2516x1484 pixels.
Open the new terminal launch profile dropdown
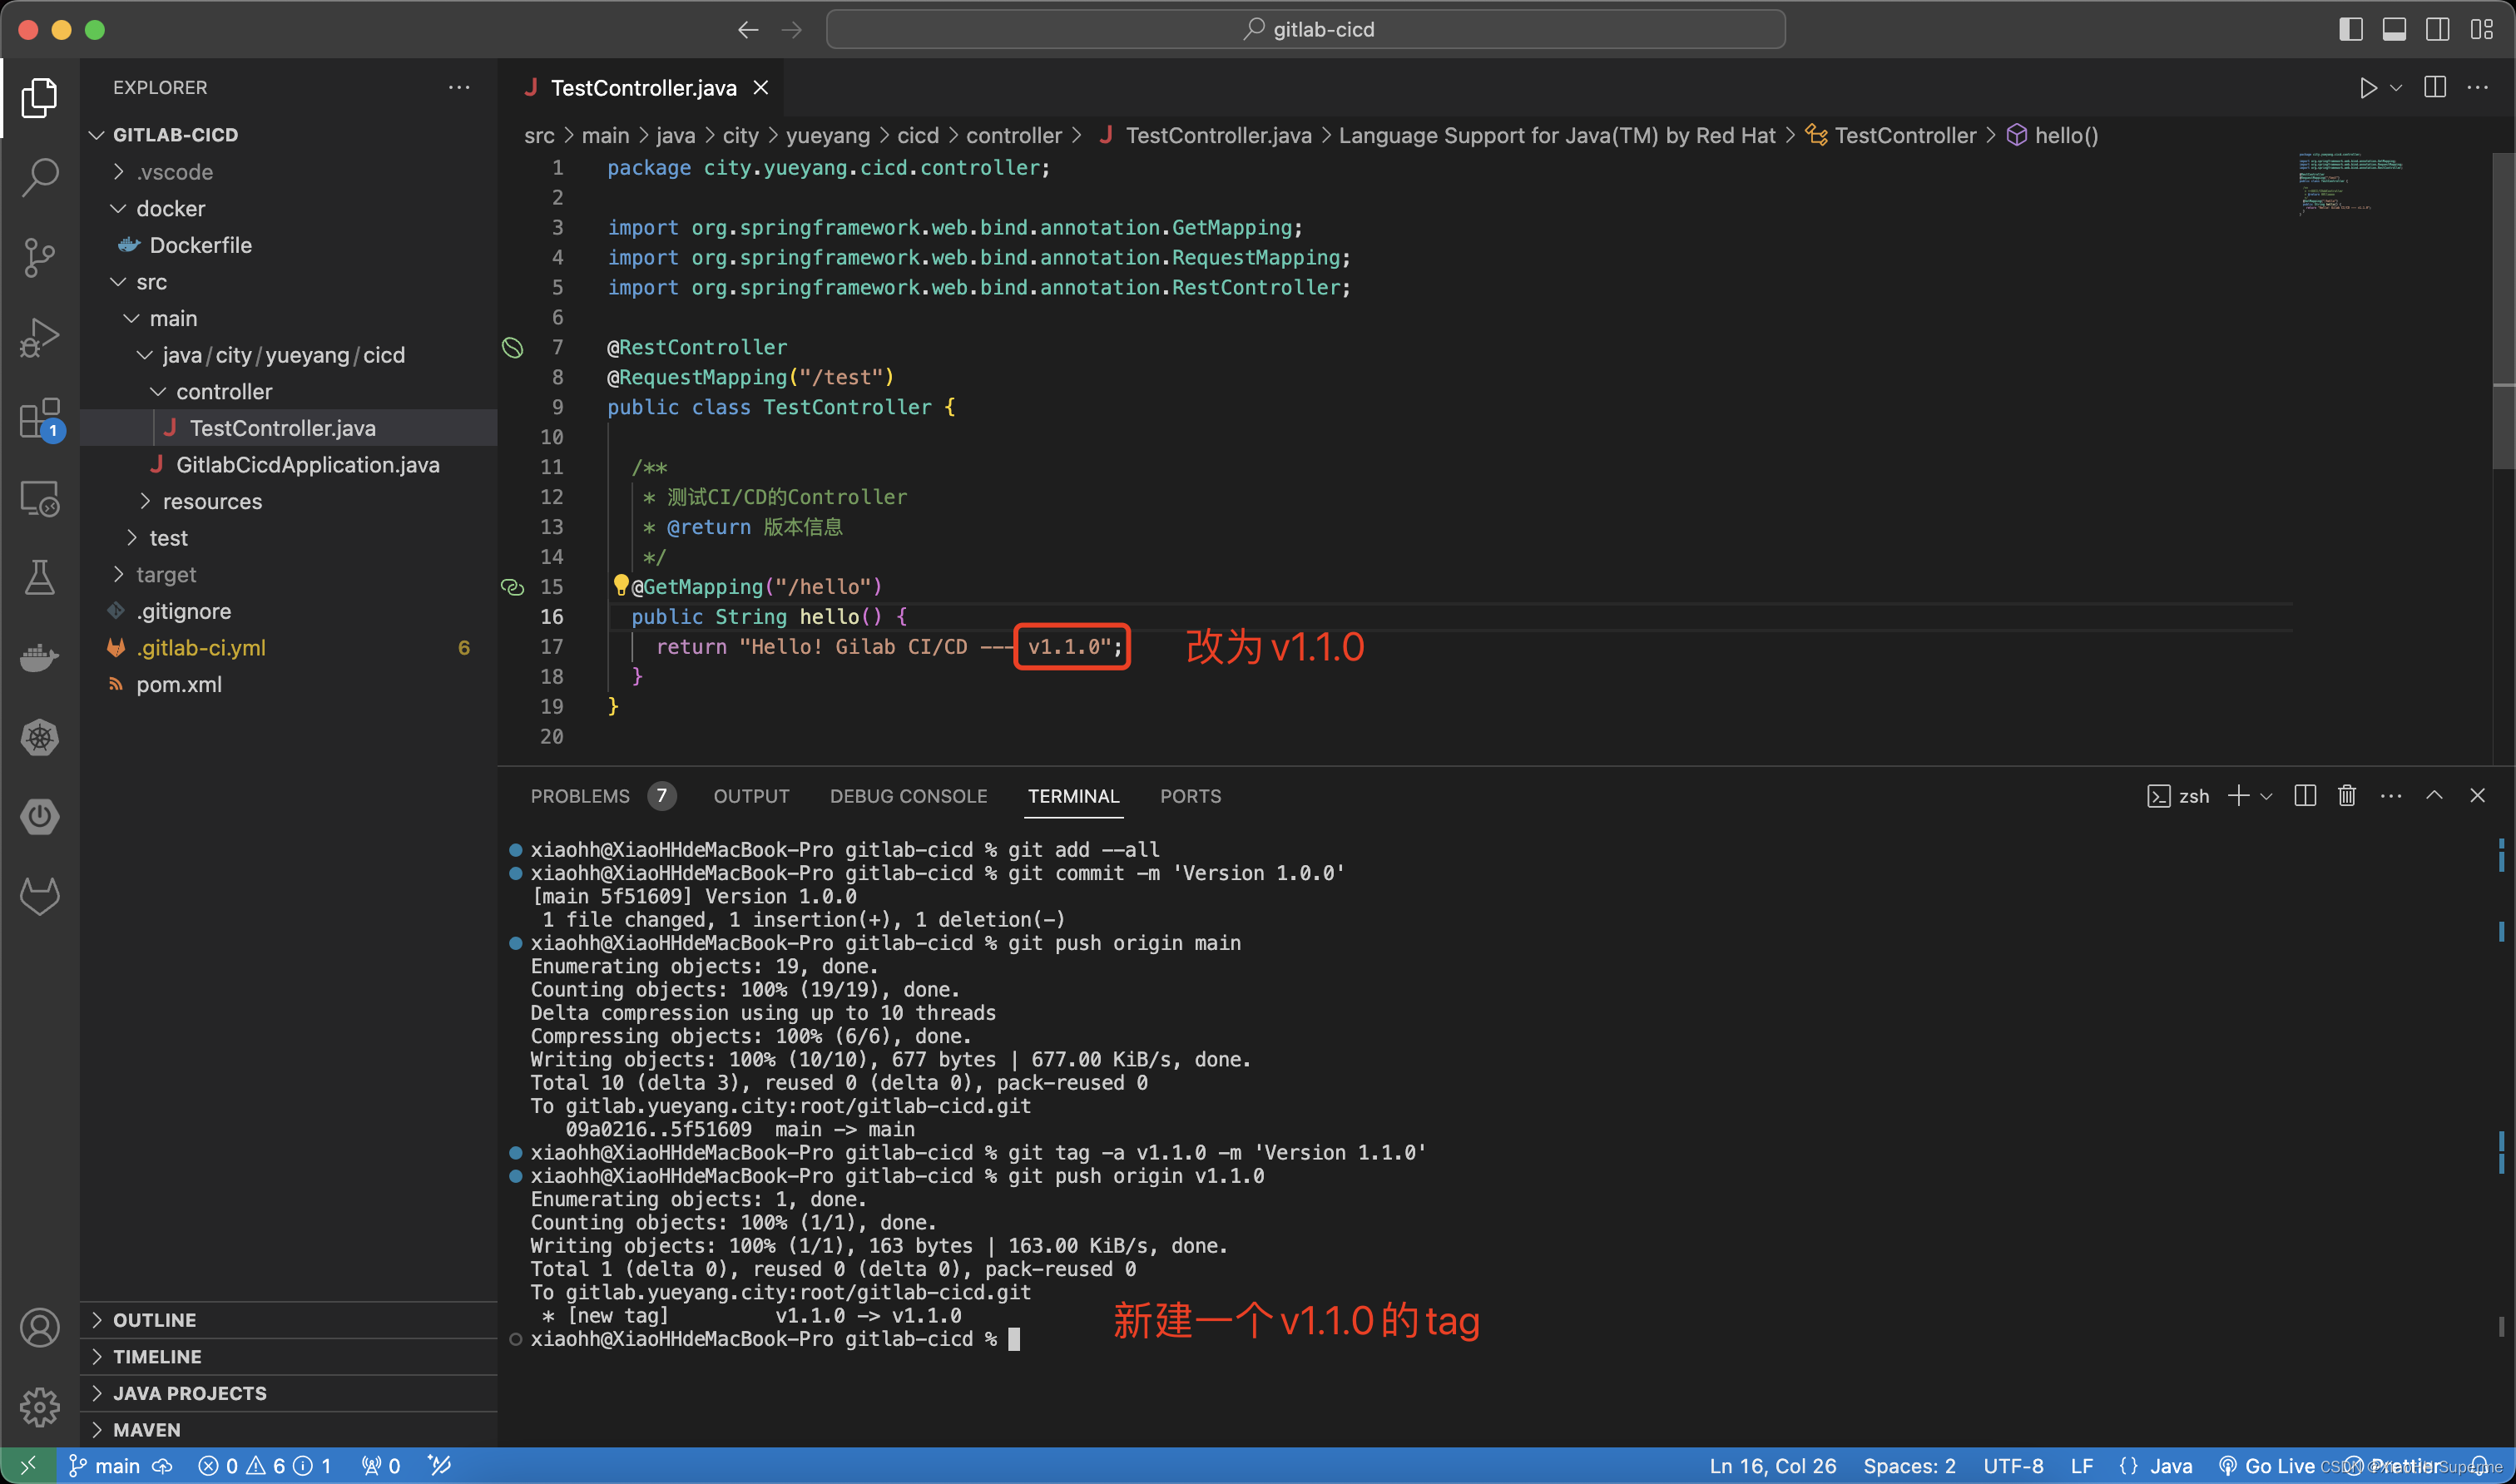click(x=2267, y=796)
